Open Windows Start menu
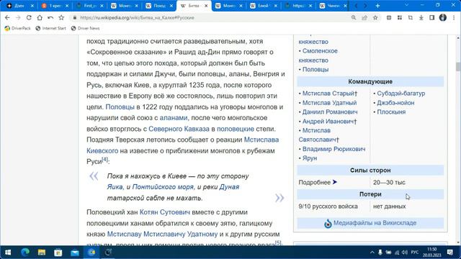 (x=8, y=253)
